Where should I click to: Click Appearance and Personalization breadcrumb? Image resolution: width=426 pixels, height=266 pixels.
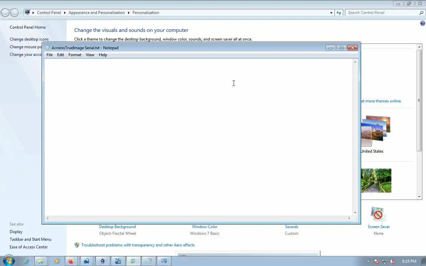[x=97, y=13]
